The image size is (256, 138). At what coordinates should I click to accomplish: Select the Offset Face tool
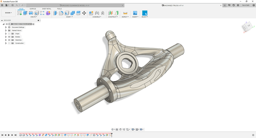tap(78, 13)
